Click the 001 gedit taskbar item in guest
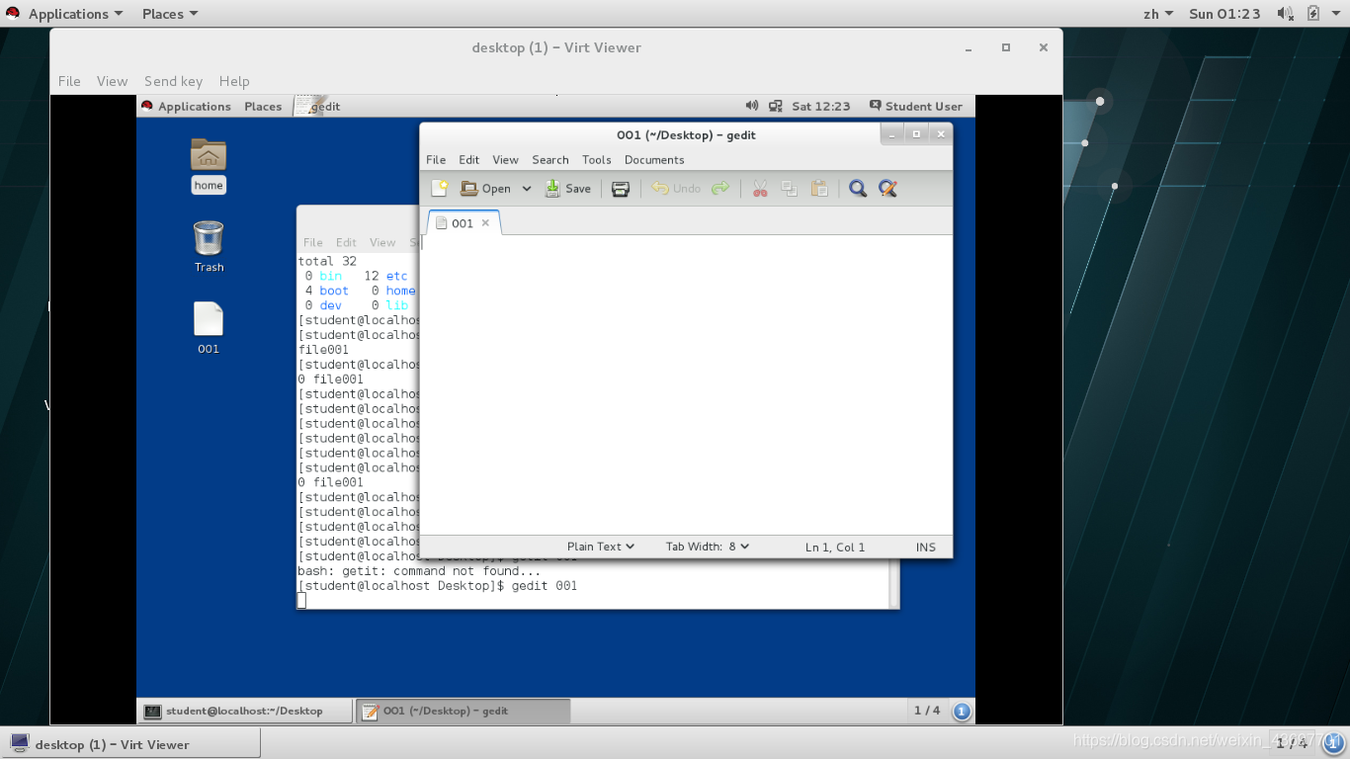Viewport: 1350px width, 759px height. tap(463, 711)
